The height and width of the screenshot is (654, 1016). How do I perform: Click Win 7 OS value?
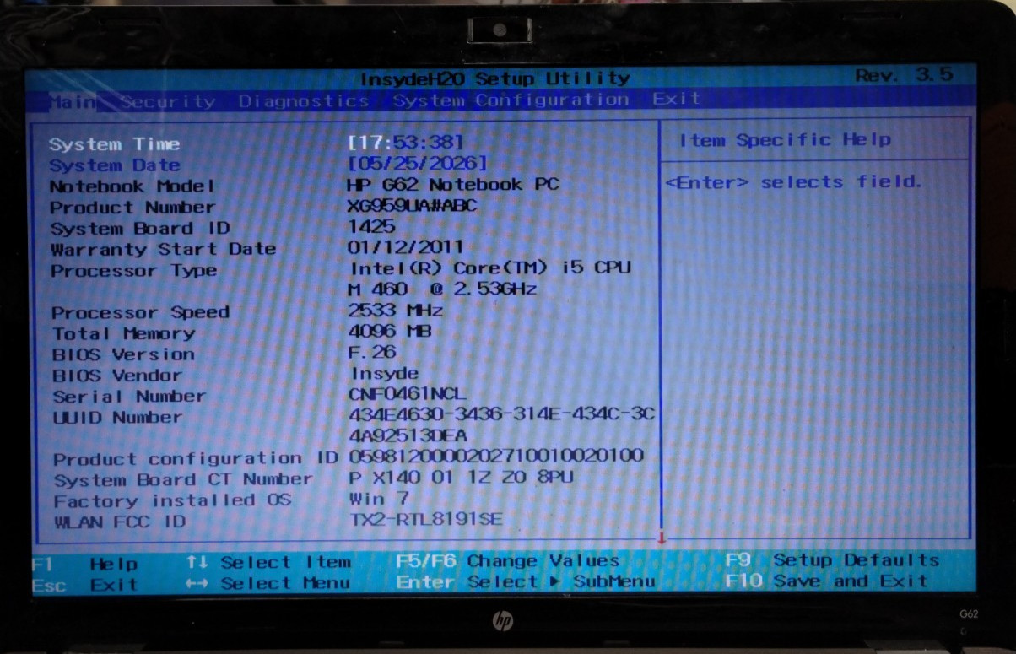coord(378,499)
